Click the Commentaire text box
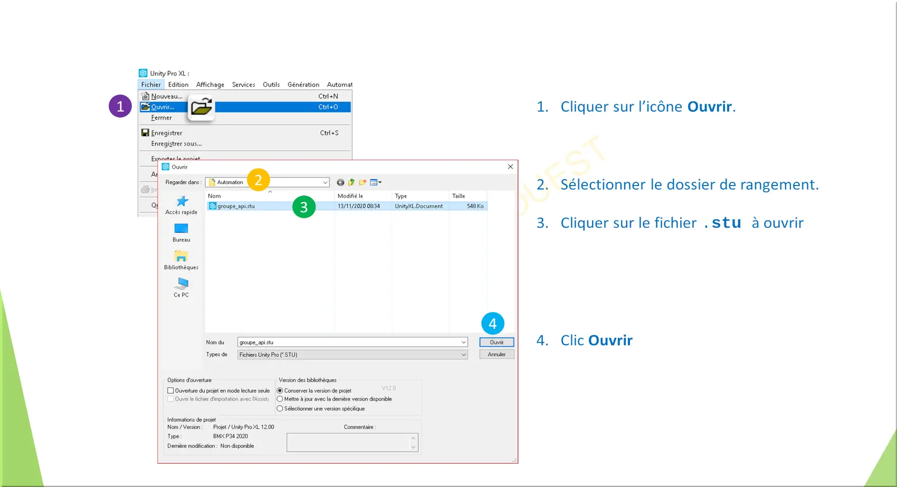 pos(348,443)
